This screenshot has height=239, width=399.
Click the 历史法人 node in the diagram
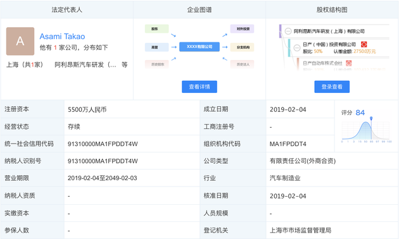242,64
